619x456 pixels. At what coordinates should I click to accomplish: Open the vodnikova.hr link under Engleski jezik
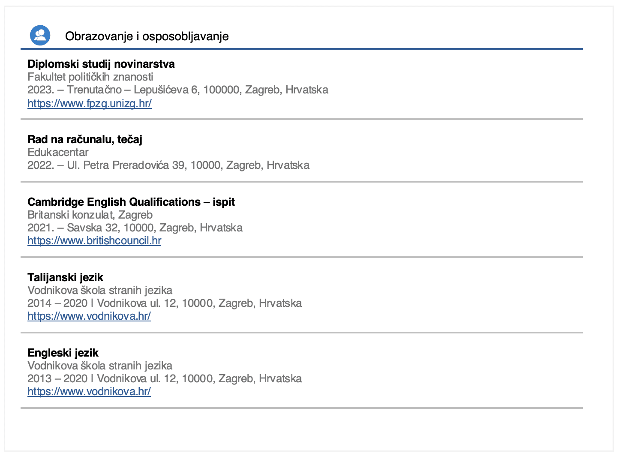tap(89, 391)
